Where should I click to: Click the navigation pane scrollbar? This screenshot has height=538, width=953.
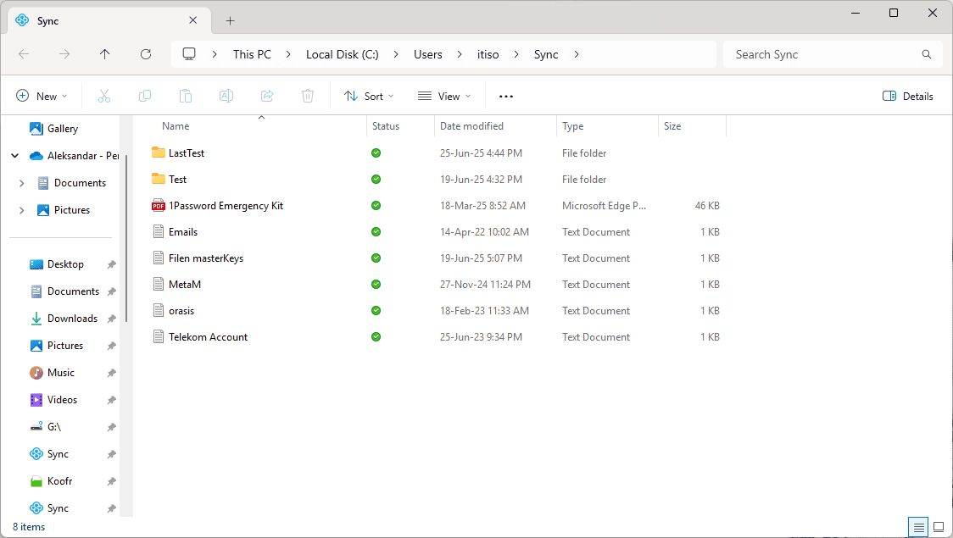click(126, 238)
